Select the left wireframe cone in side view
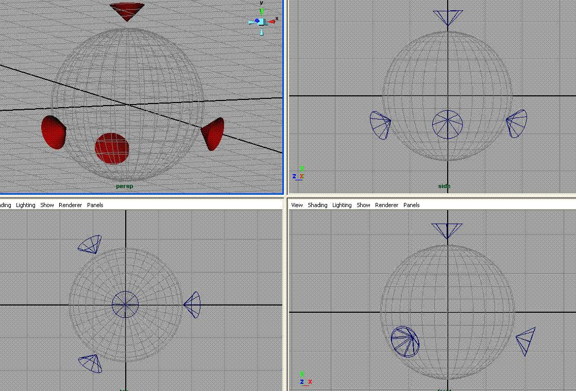This screenshot has height=391, width=576. (x=380, y=125)
